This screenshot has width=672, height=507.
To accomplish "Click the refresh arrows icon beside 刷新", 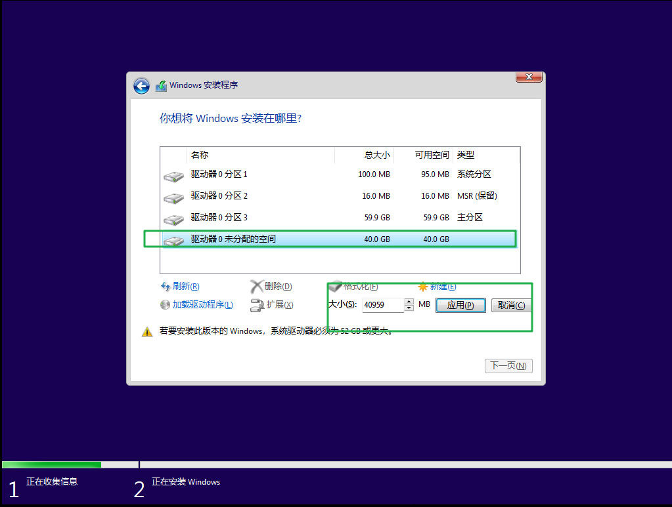I will coord(166,286).
